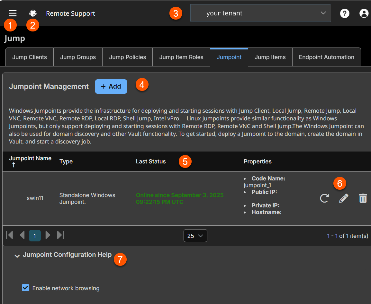This screenshot has width=371, height=304.
Task: Click the Private IP property label
Action: tap(266, 205)
